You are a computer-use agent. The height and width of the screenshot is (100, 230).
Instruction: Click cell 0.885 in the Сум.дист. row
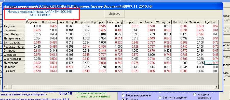(x=147, y=71)
